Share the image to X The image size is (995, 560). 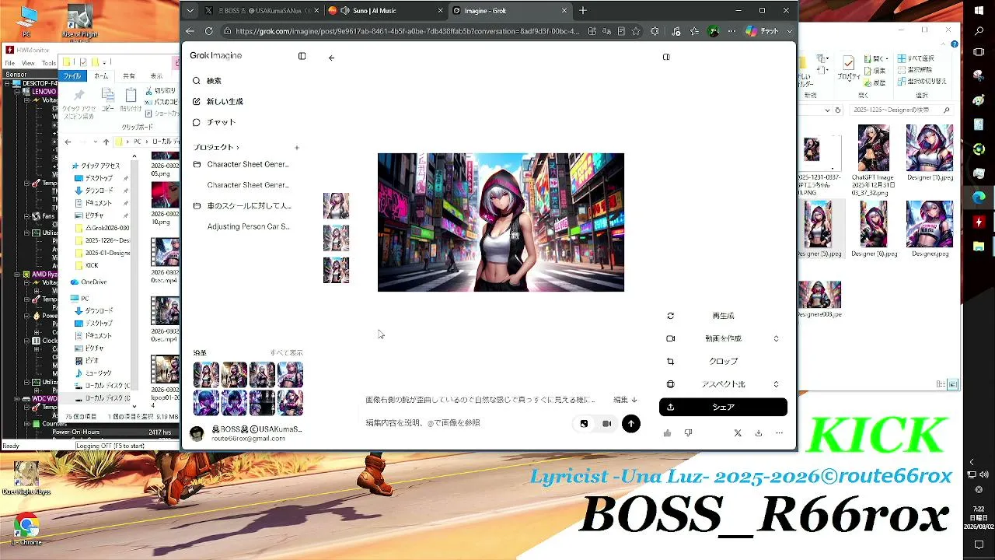(x=738, y=433)
